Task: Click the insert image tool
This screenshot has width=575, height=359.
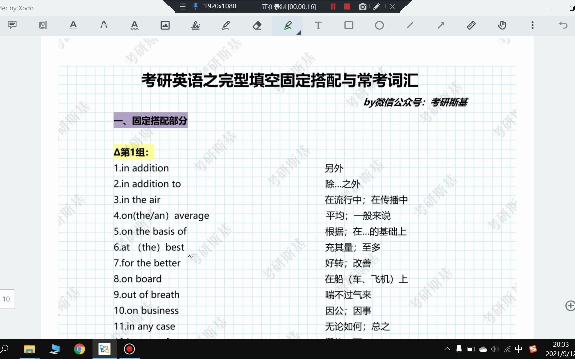Action: click(x=165, y=25)
